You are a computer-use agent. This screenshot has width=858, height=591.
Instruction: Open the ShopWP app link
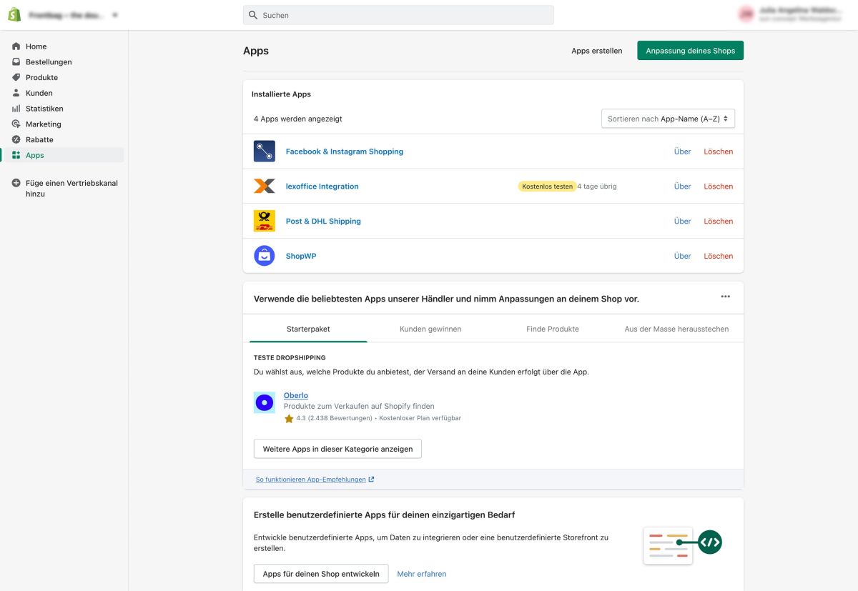pos(301,256)
